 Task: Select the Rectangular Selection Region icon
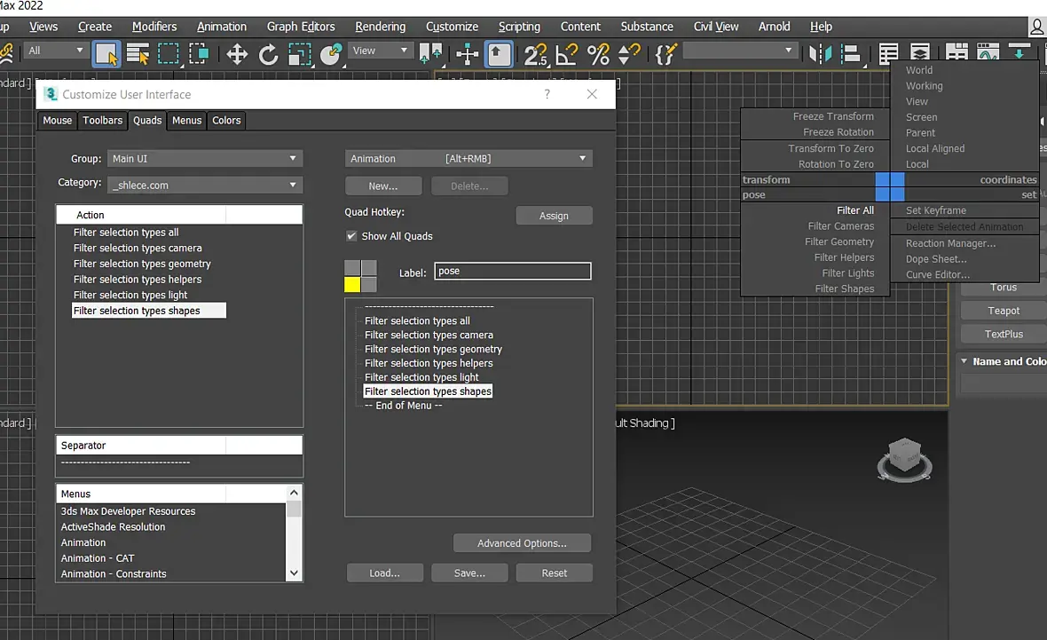tap(169, 54)
